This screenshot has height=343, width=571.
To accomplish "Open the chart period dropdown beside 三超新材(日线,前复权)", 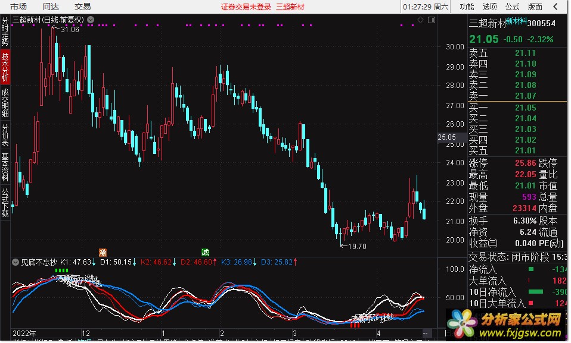I will coord(91,20).
